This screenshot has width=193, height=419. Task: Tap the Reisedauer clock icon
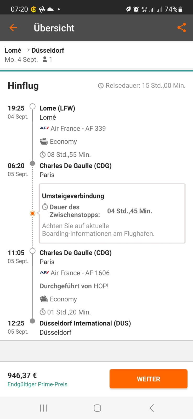(x=101, y=86)
